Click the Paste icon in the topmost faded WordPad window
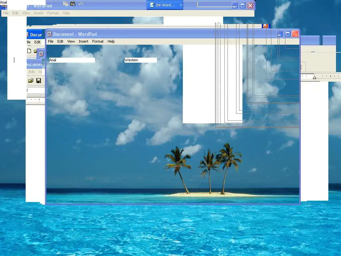Image resolution: width=341 pixels, height=256 pixels. (73, 4)
